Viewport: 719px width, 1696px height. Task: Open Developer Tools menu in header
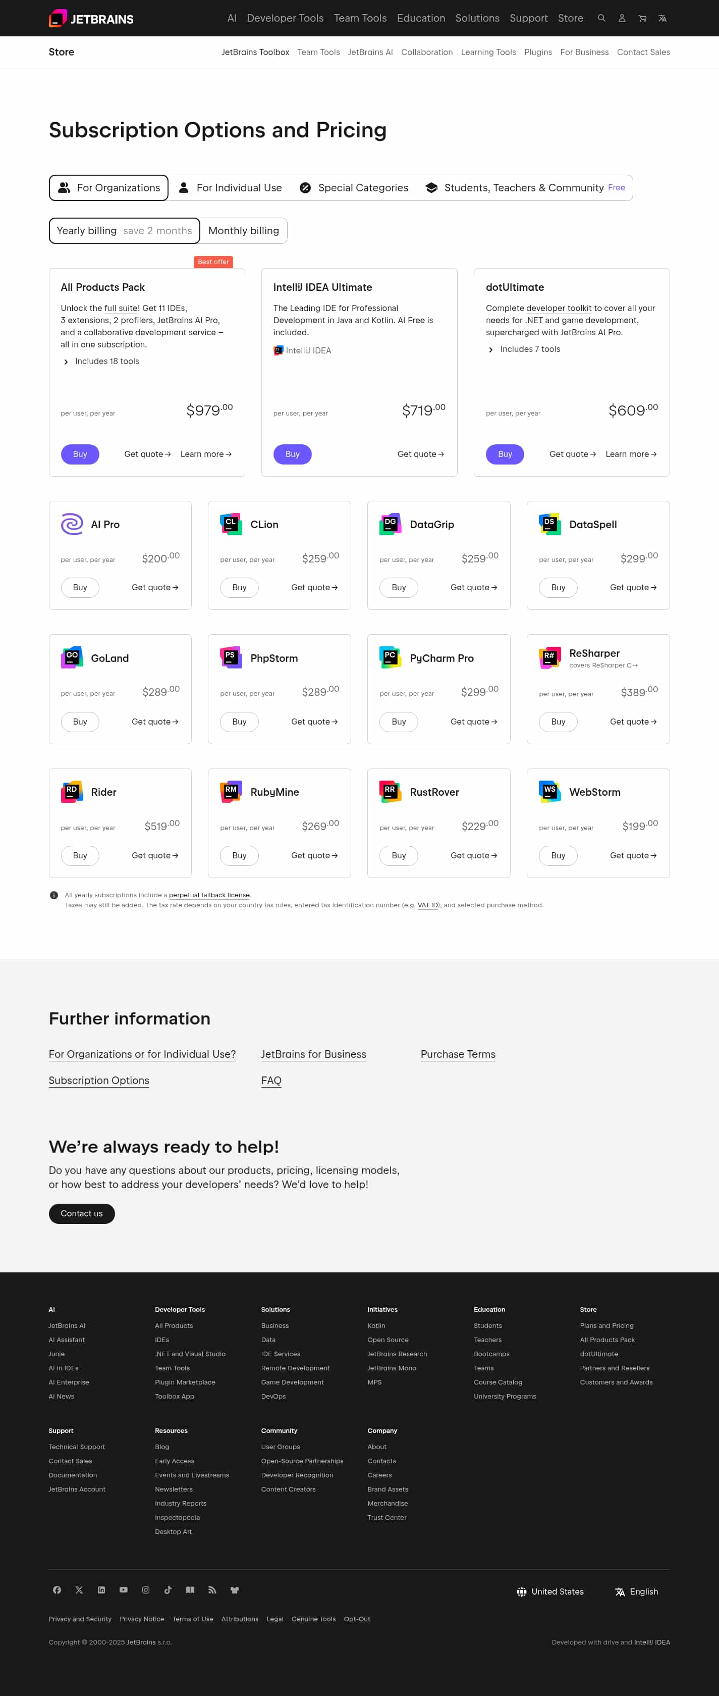285,19
